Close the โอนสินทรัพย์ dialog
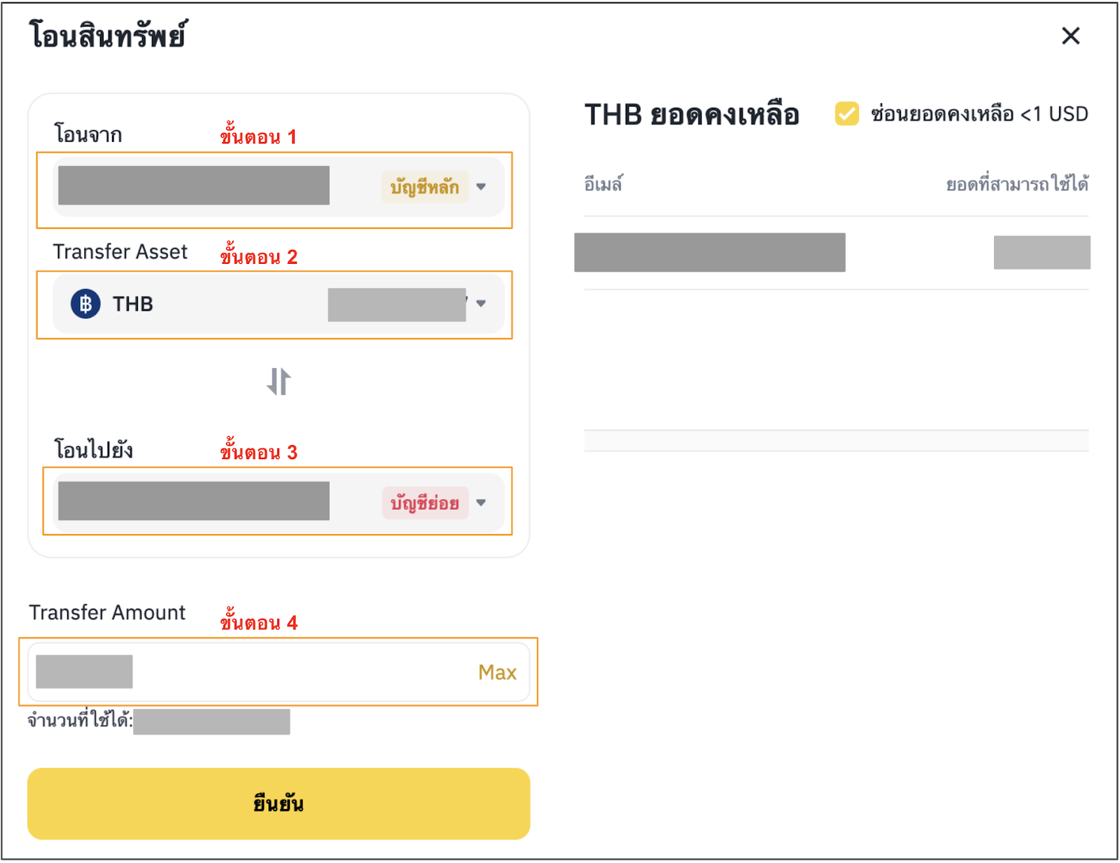The height and width of the screenshot is (863, 1120). pos(1070,36)
